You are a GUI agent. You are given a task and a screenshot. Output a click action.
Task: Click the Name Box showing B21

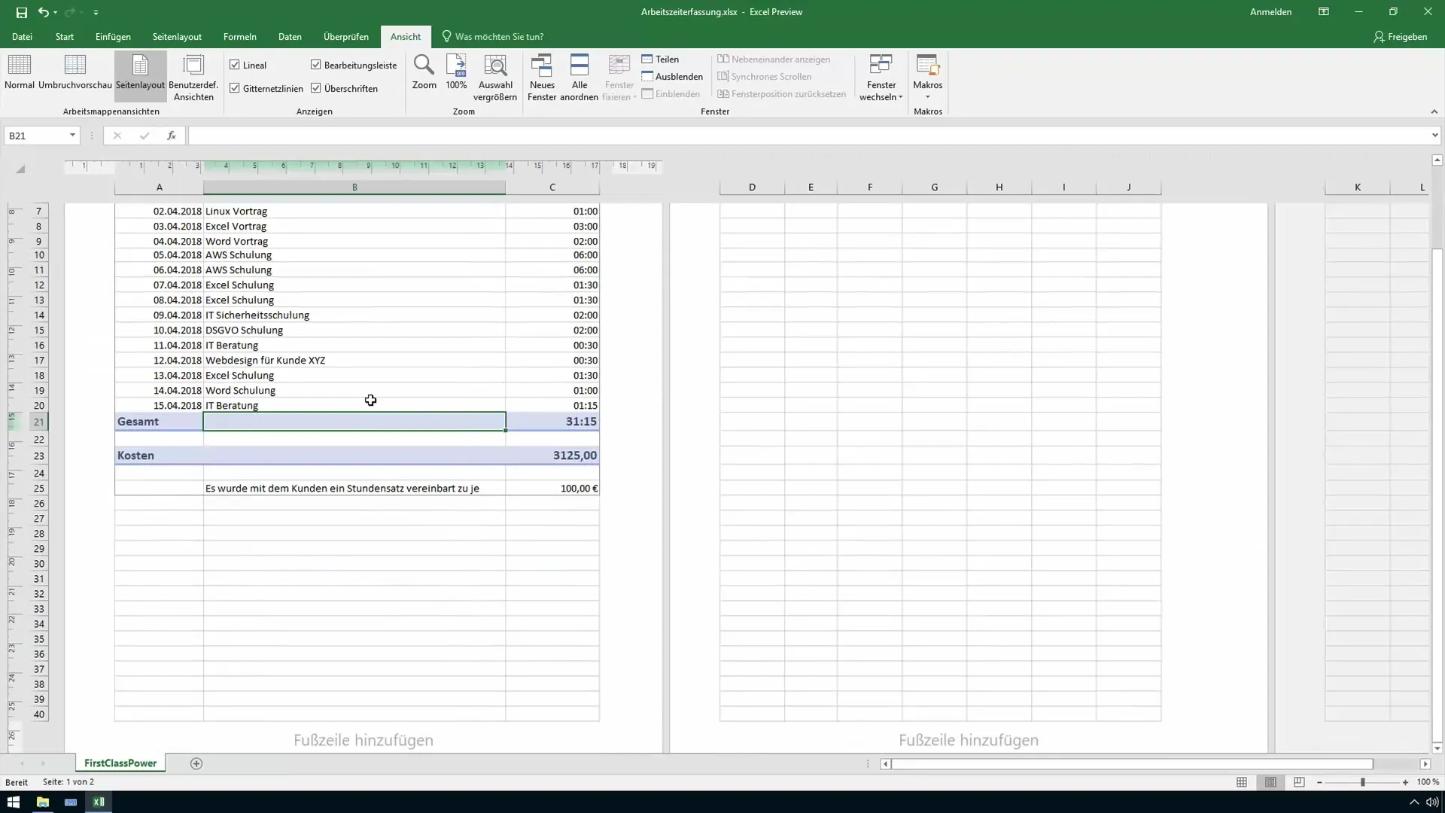click(35, 135)
